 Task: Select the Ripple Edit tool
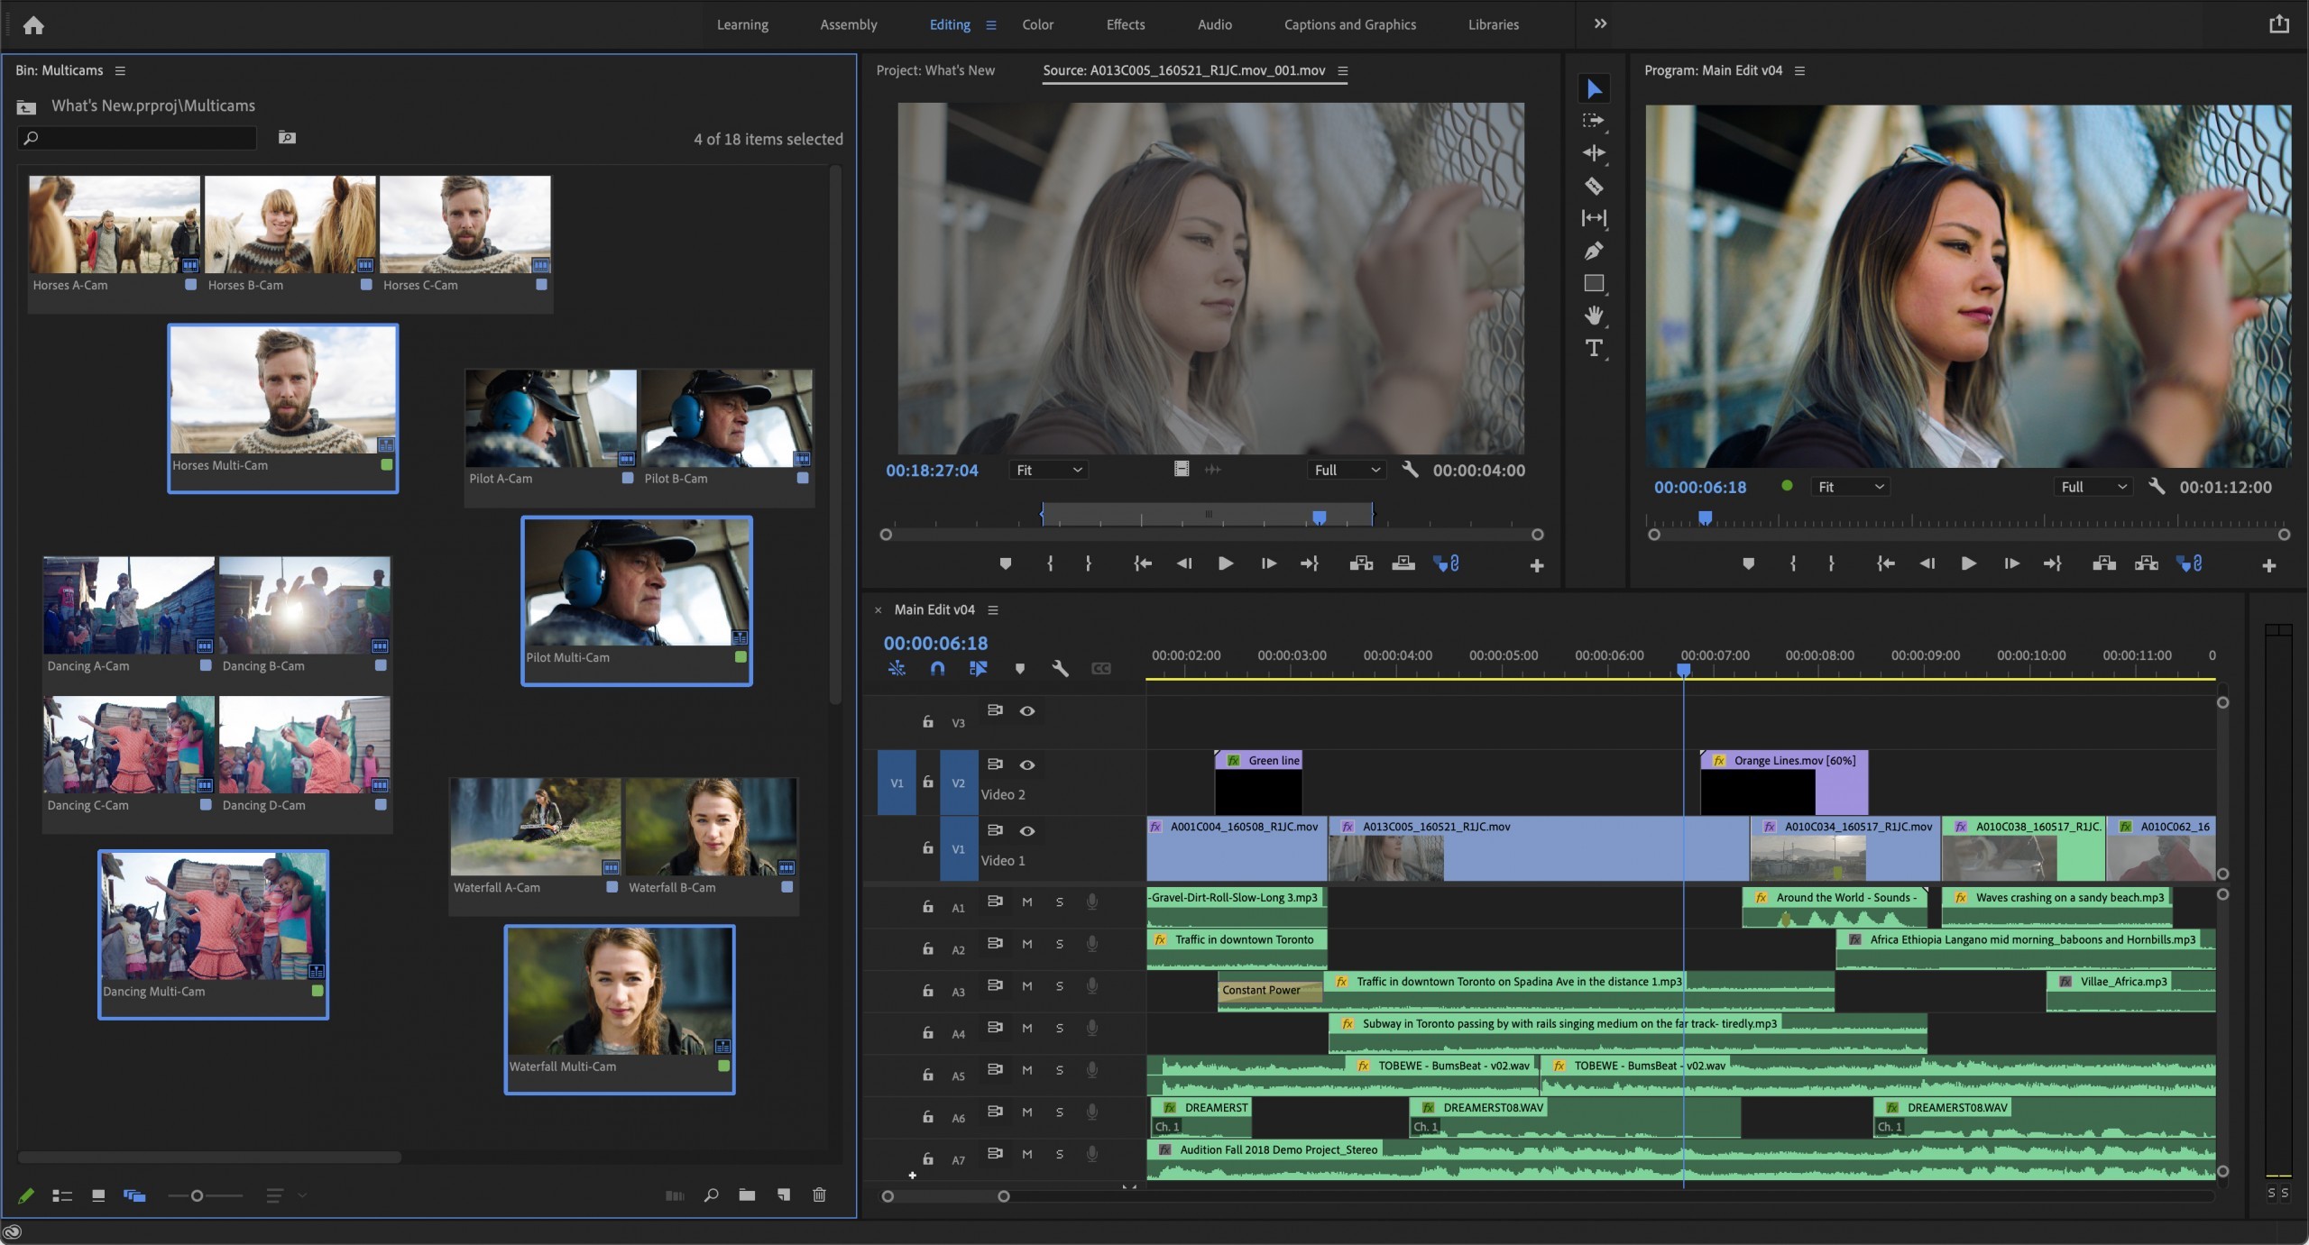[x=1594, y=153]
